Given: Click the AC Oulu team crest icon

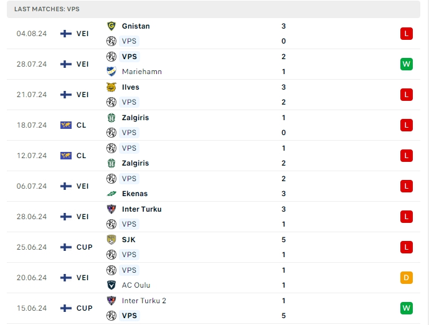Looking at the screenshot, I should [x=111, y=285].
